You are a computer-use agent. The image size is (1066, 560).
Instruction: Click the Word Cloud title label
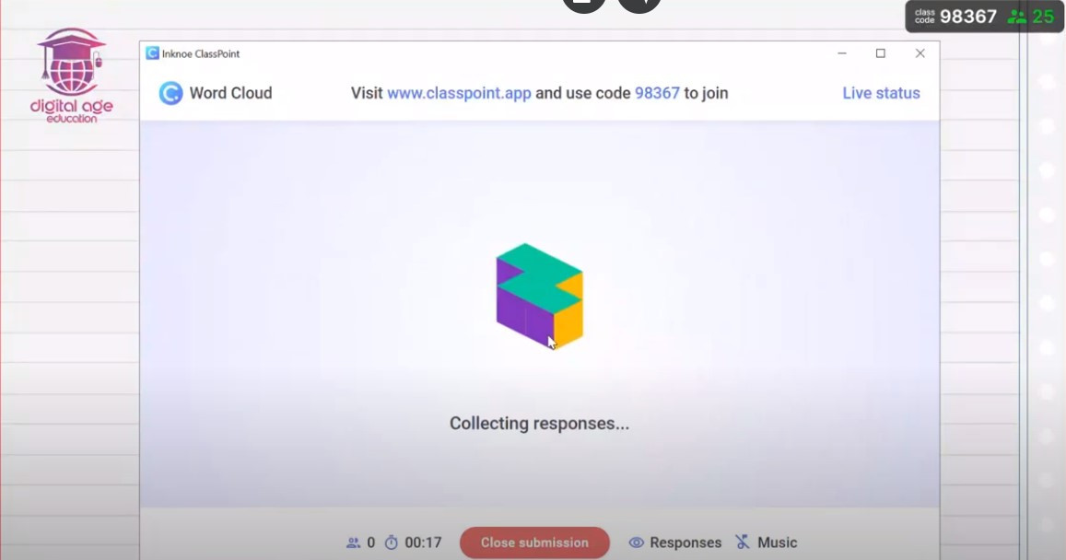tap(230, 93)
